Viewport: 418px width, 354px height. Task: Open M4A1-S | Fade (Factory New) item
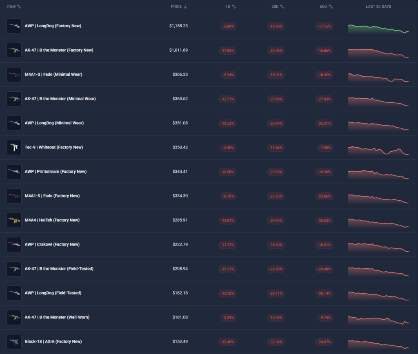coord(52,196)
